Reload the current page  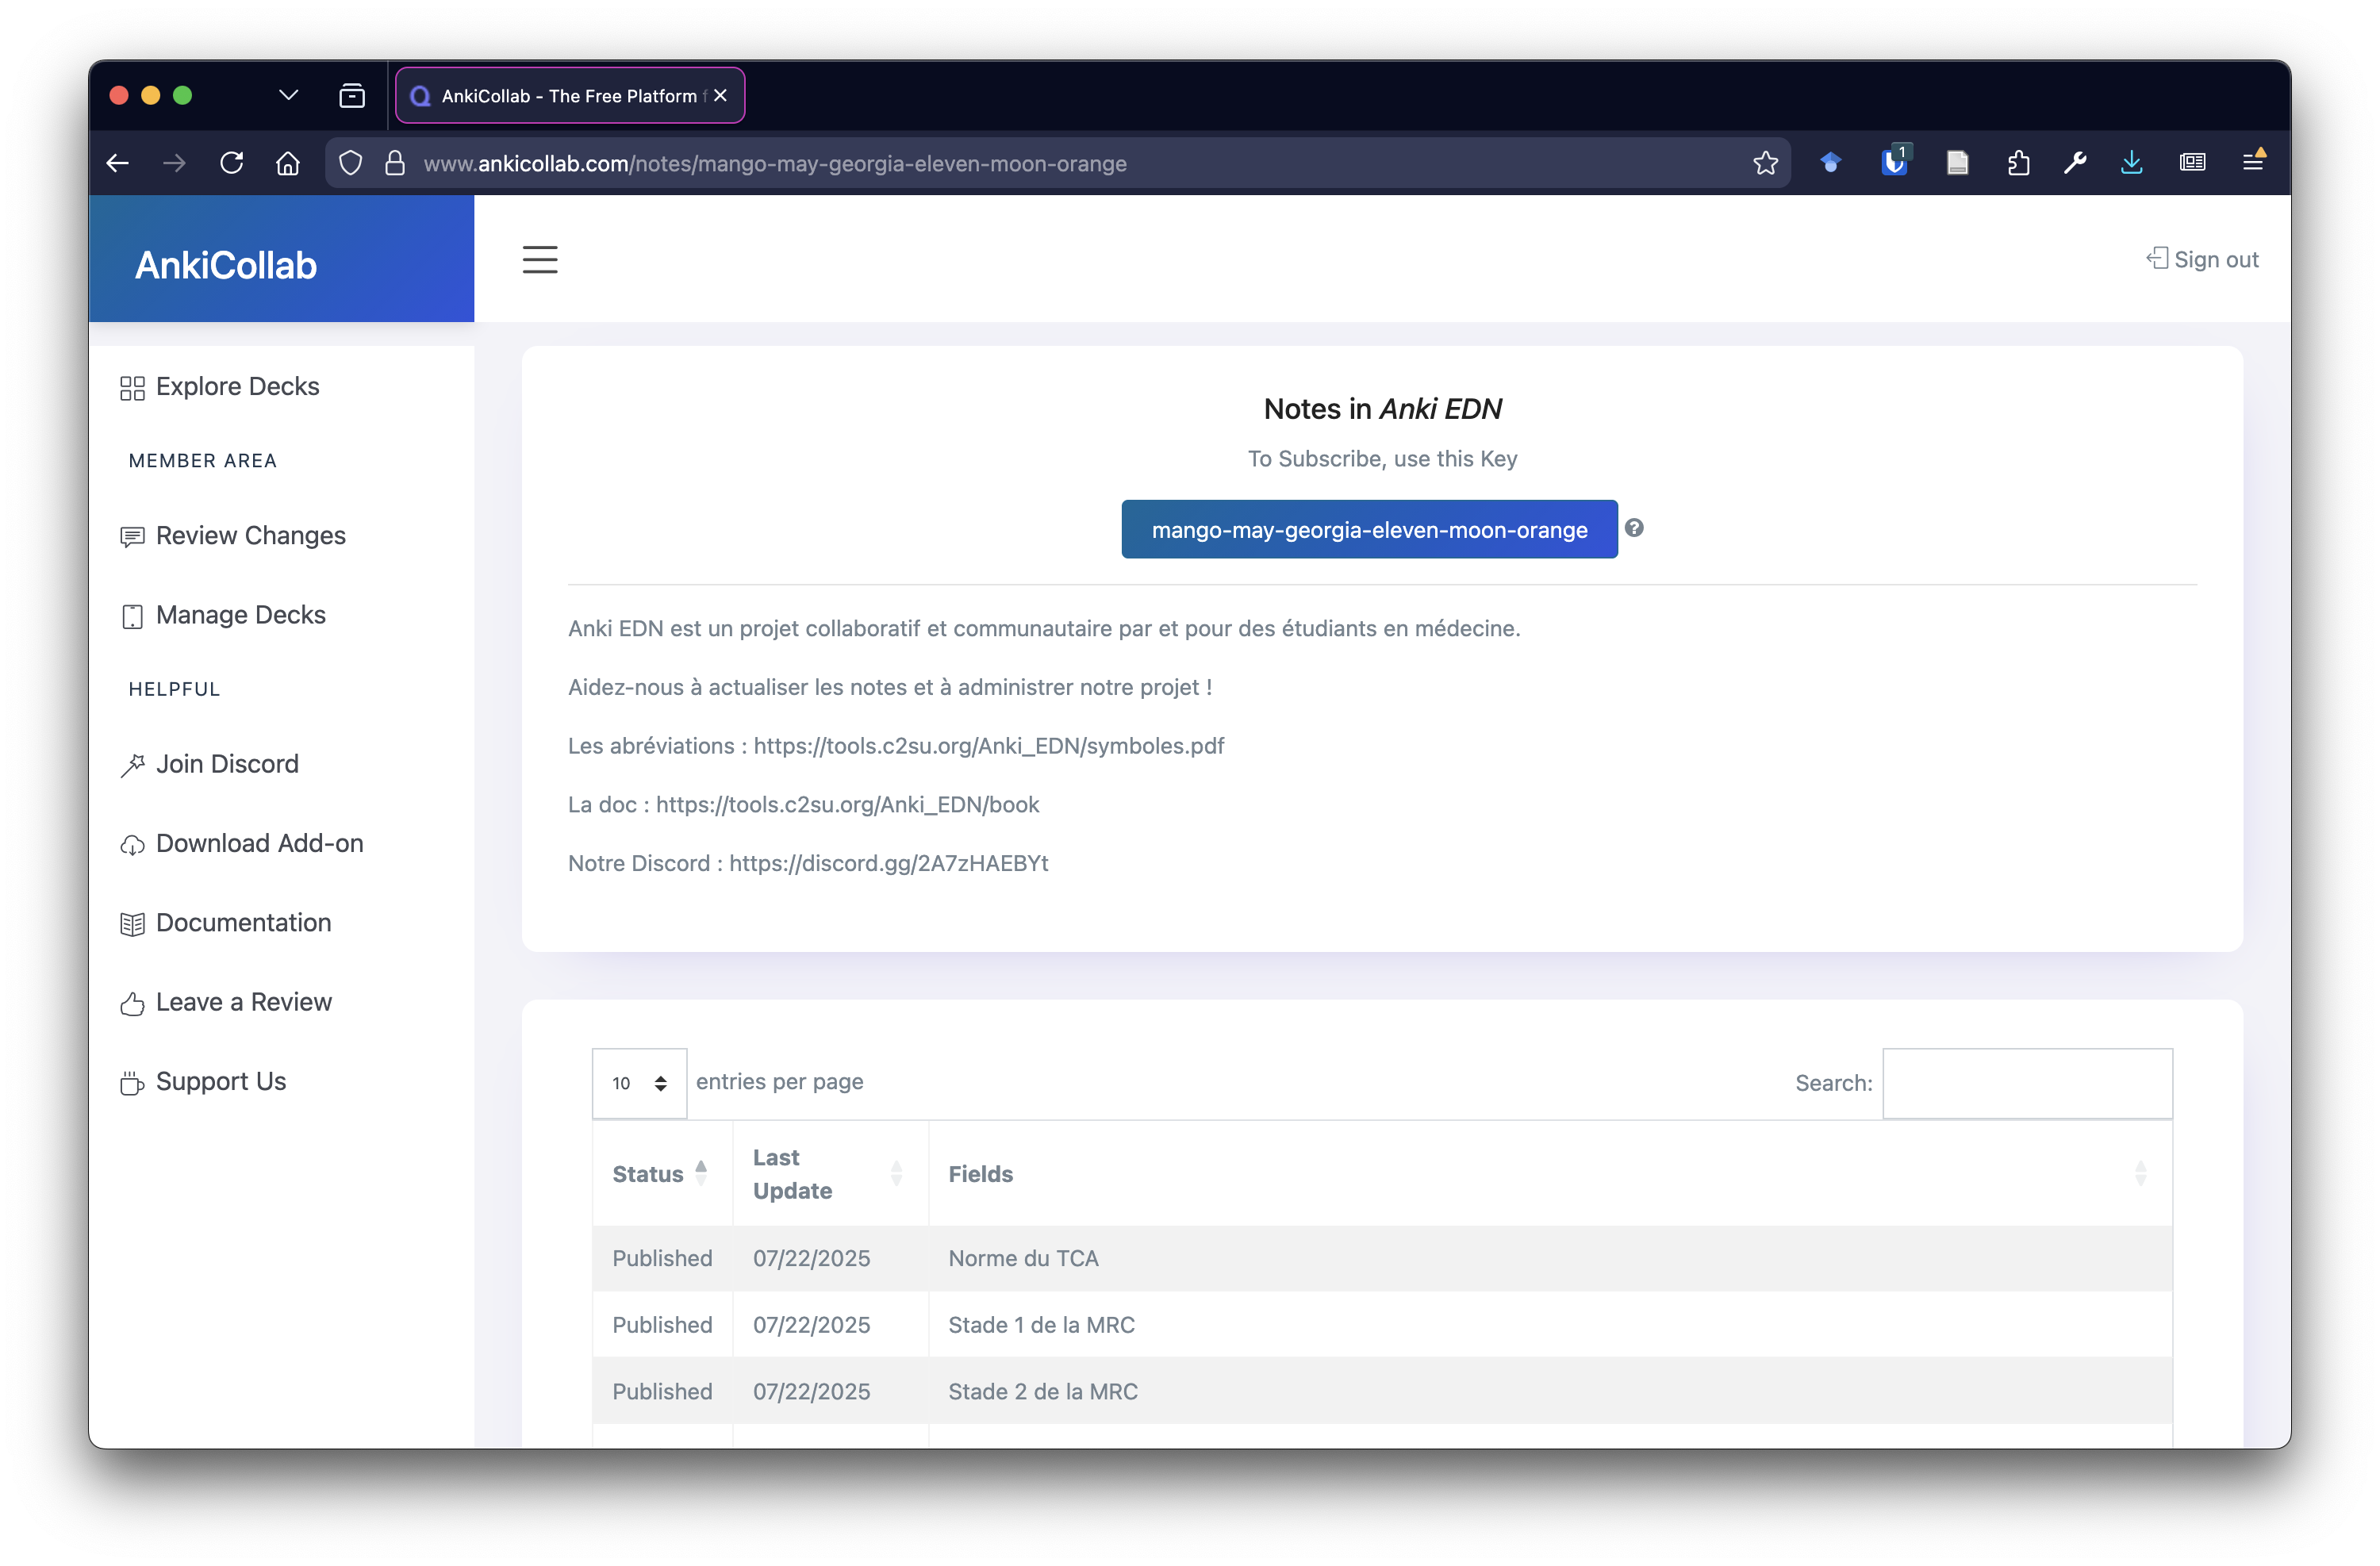pyautogui.click(x=231, y=163)
